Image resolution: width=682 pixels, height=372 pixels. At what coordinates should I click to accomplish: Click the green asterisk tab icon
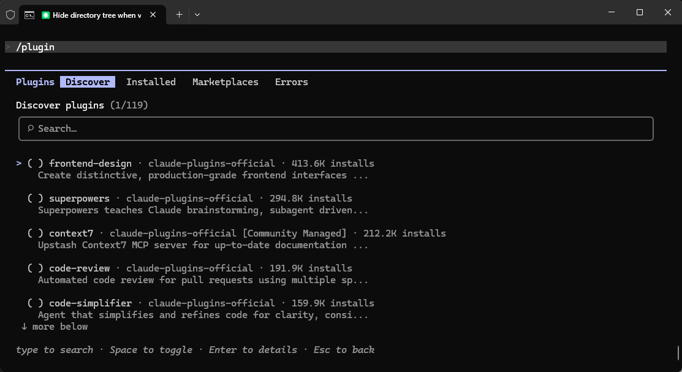[45, 15]
